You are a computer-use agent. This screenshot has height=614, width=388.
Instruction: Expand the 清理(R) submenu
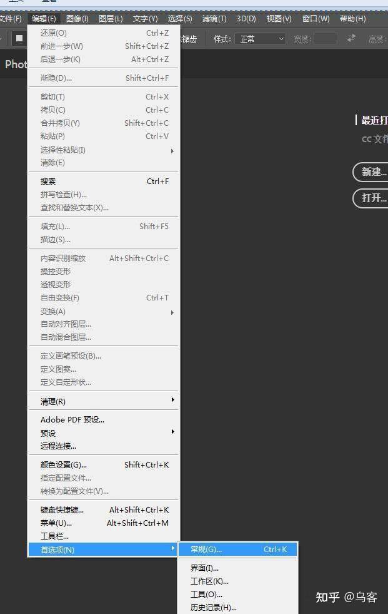tap(104, 401)
